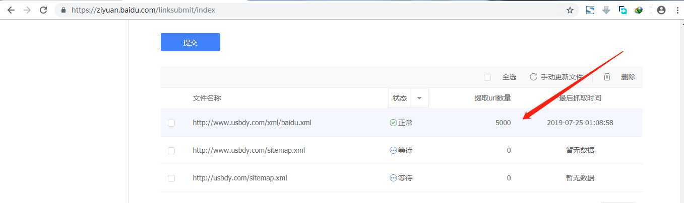Click the 正常 status text
Viewport: 684px width, 203px height.
pyautogui.click(x=405, y=123)
